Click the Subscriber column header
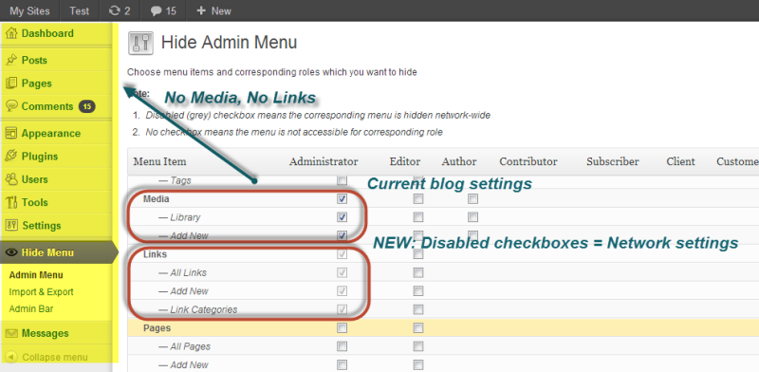The width and height of the screenshot is (759, 372). 613,161
